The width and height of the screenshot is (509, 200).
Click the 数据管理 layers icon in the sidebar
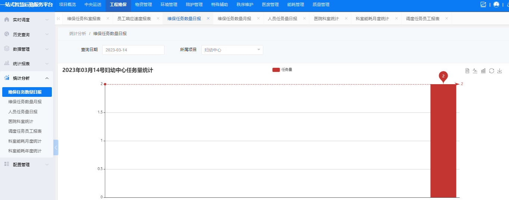pyautogui.click(x=7, y=49)
